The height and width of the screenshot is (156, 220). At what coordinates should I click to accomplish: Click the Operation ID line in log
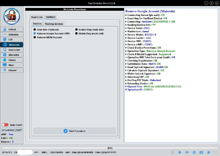tap(140, 90)
